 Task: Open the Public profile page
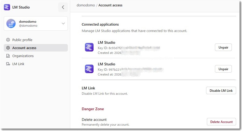[x=36, y=40]
